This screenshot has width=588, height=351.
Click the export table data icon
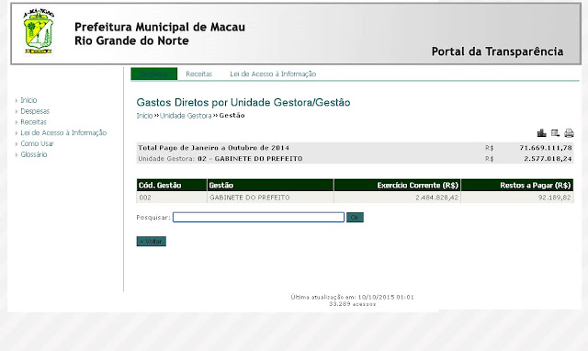point(555,132)
